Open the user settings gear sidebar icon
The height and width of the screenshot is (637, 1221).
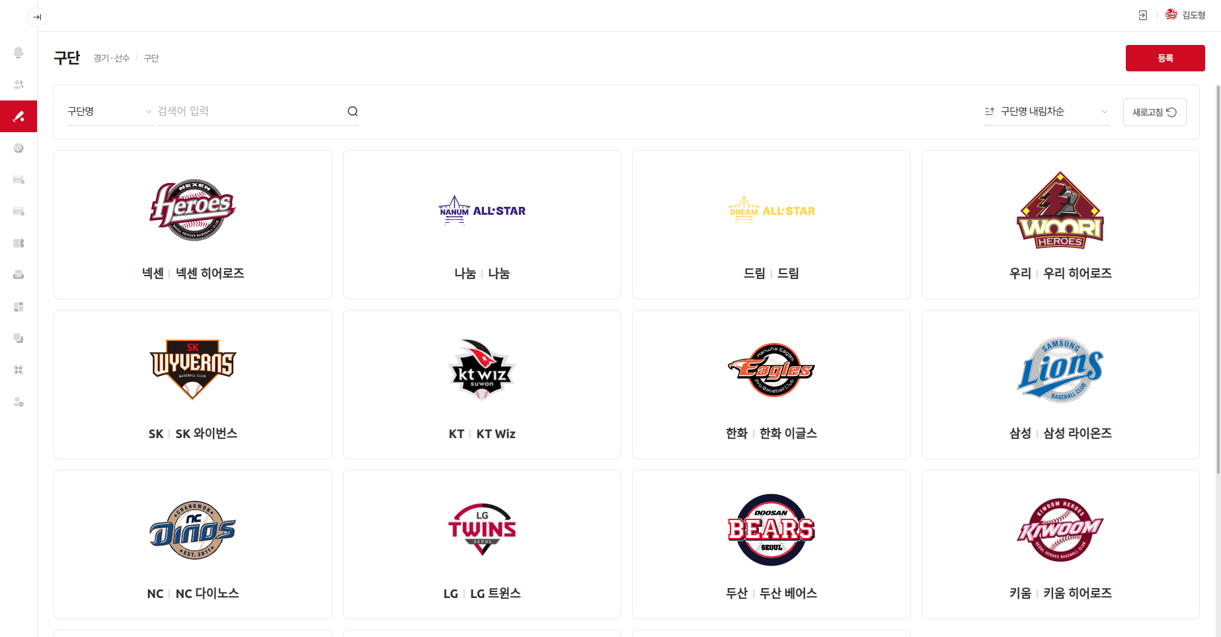(x=19, y=402)
